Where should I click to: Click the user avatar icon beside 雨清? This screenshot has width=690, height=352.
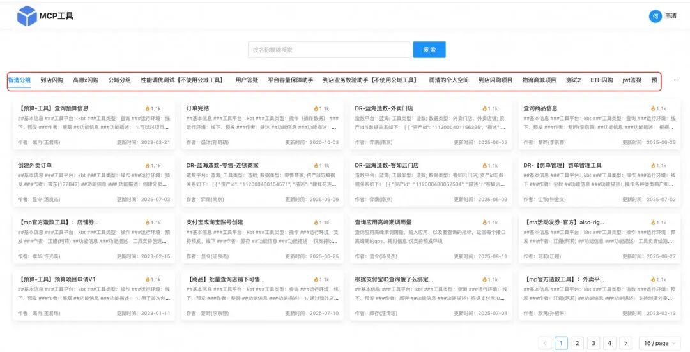655,17
